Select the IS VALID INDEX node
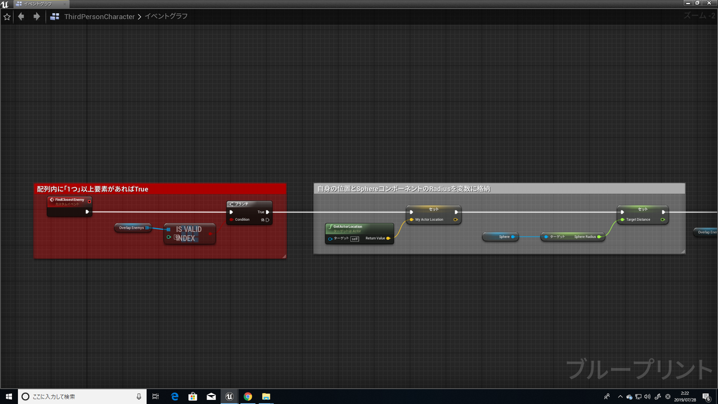 pyautogui.click(x=190, y=233)
